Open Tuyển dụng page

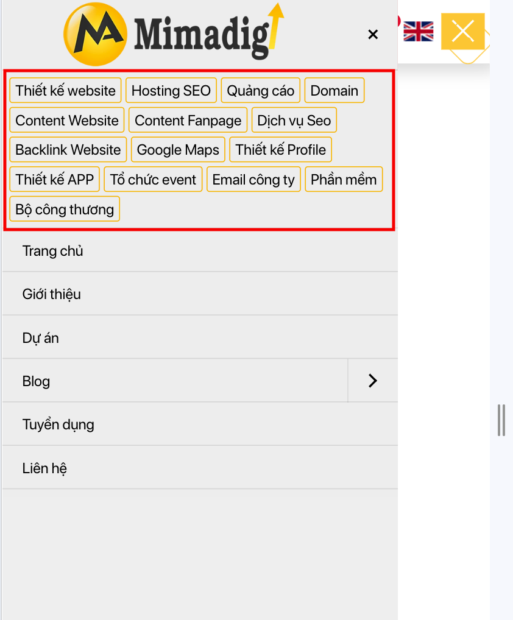click(x=58, y=424)
